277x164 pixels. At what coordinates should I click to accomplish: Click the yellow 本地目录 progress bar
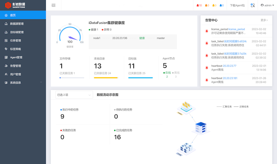[106, 78]
